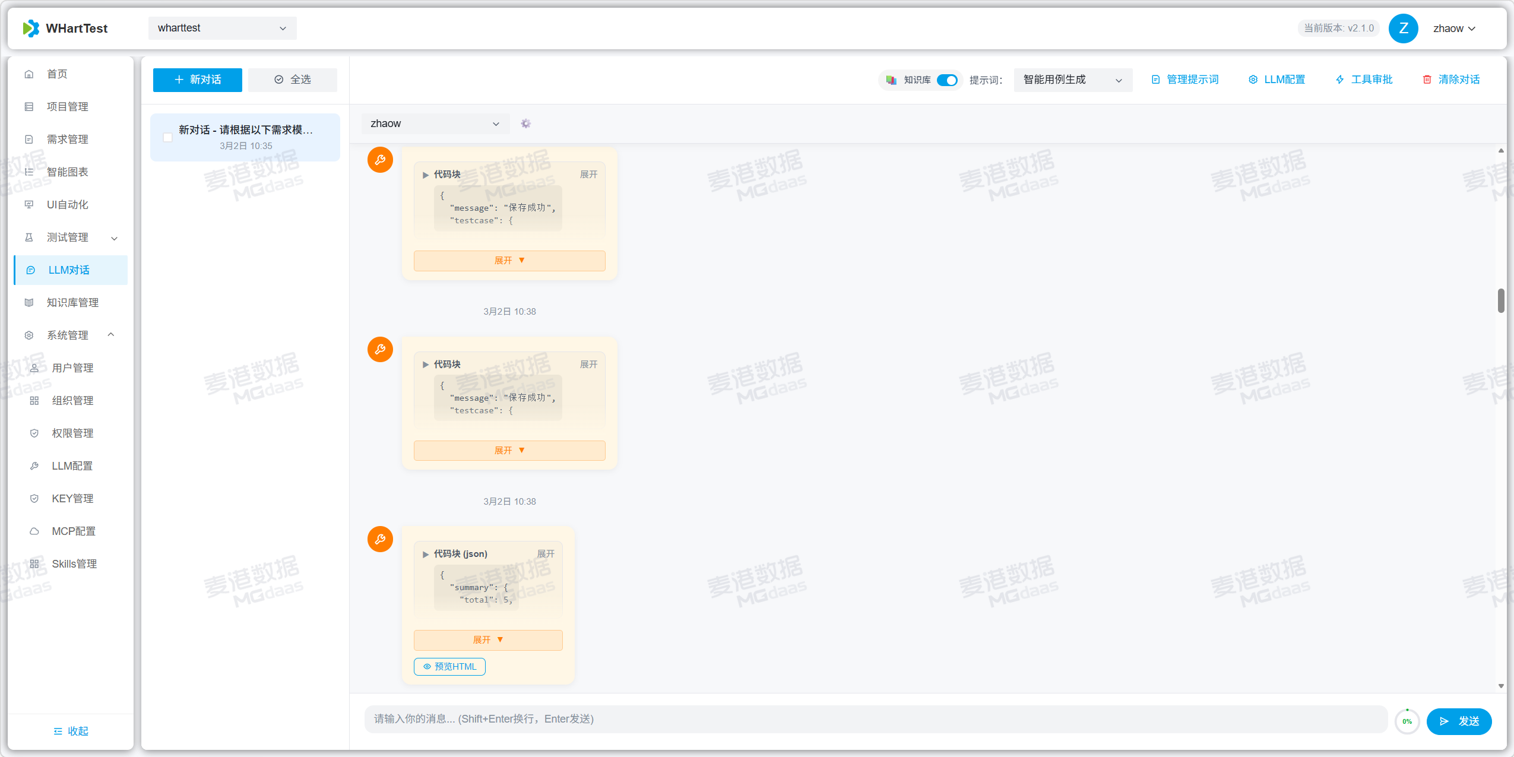This screenshot has height=757, width=1514.
Task: Click the lightning icon for 工具审批
Action: point(1339,80)
